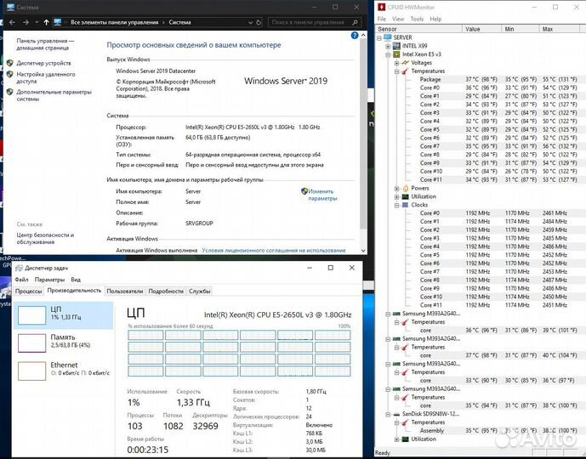The image size is (586, 459).
Task: Expand the Voltages node in HWMonitor
Action: (397, 63)
